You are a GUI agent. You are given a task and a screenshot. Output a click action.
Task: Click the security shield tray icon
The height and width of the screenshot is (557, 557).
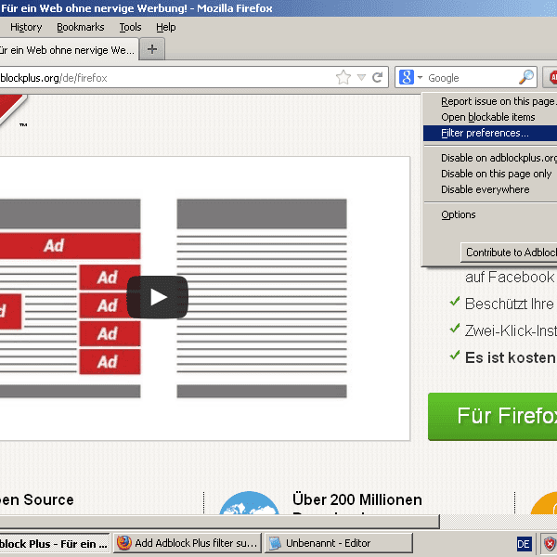click(x=550, y=544)
